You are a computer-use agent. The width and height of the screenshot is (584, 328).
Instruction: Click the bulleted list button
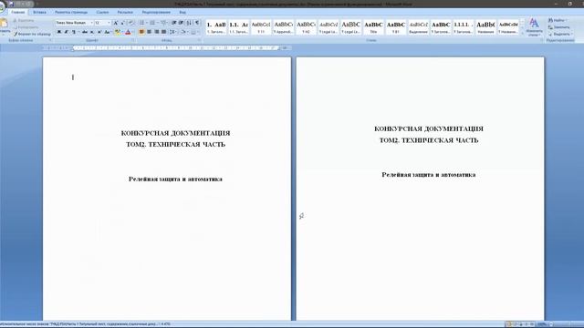coord(142,23)
